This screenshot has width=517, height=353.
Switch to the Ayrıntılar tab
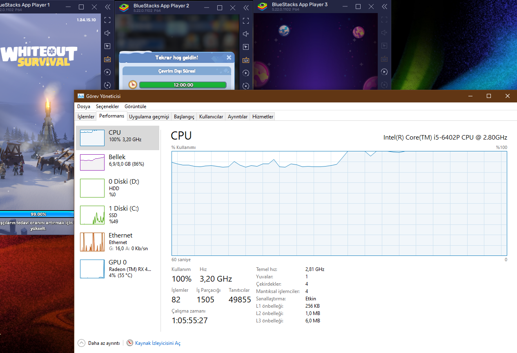pos(238,117)
